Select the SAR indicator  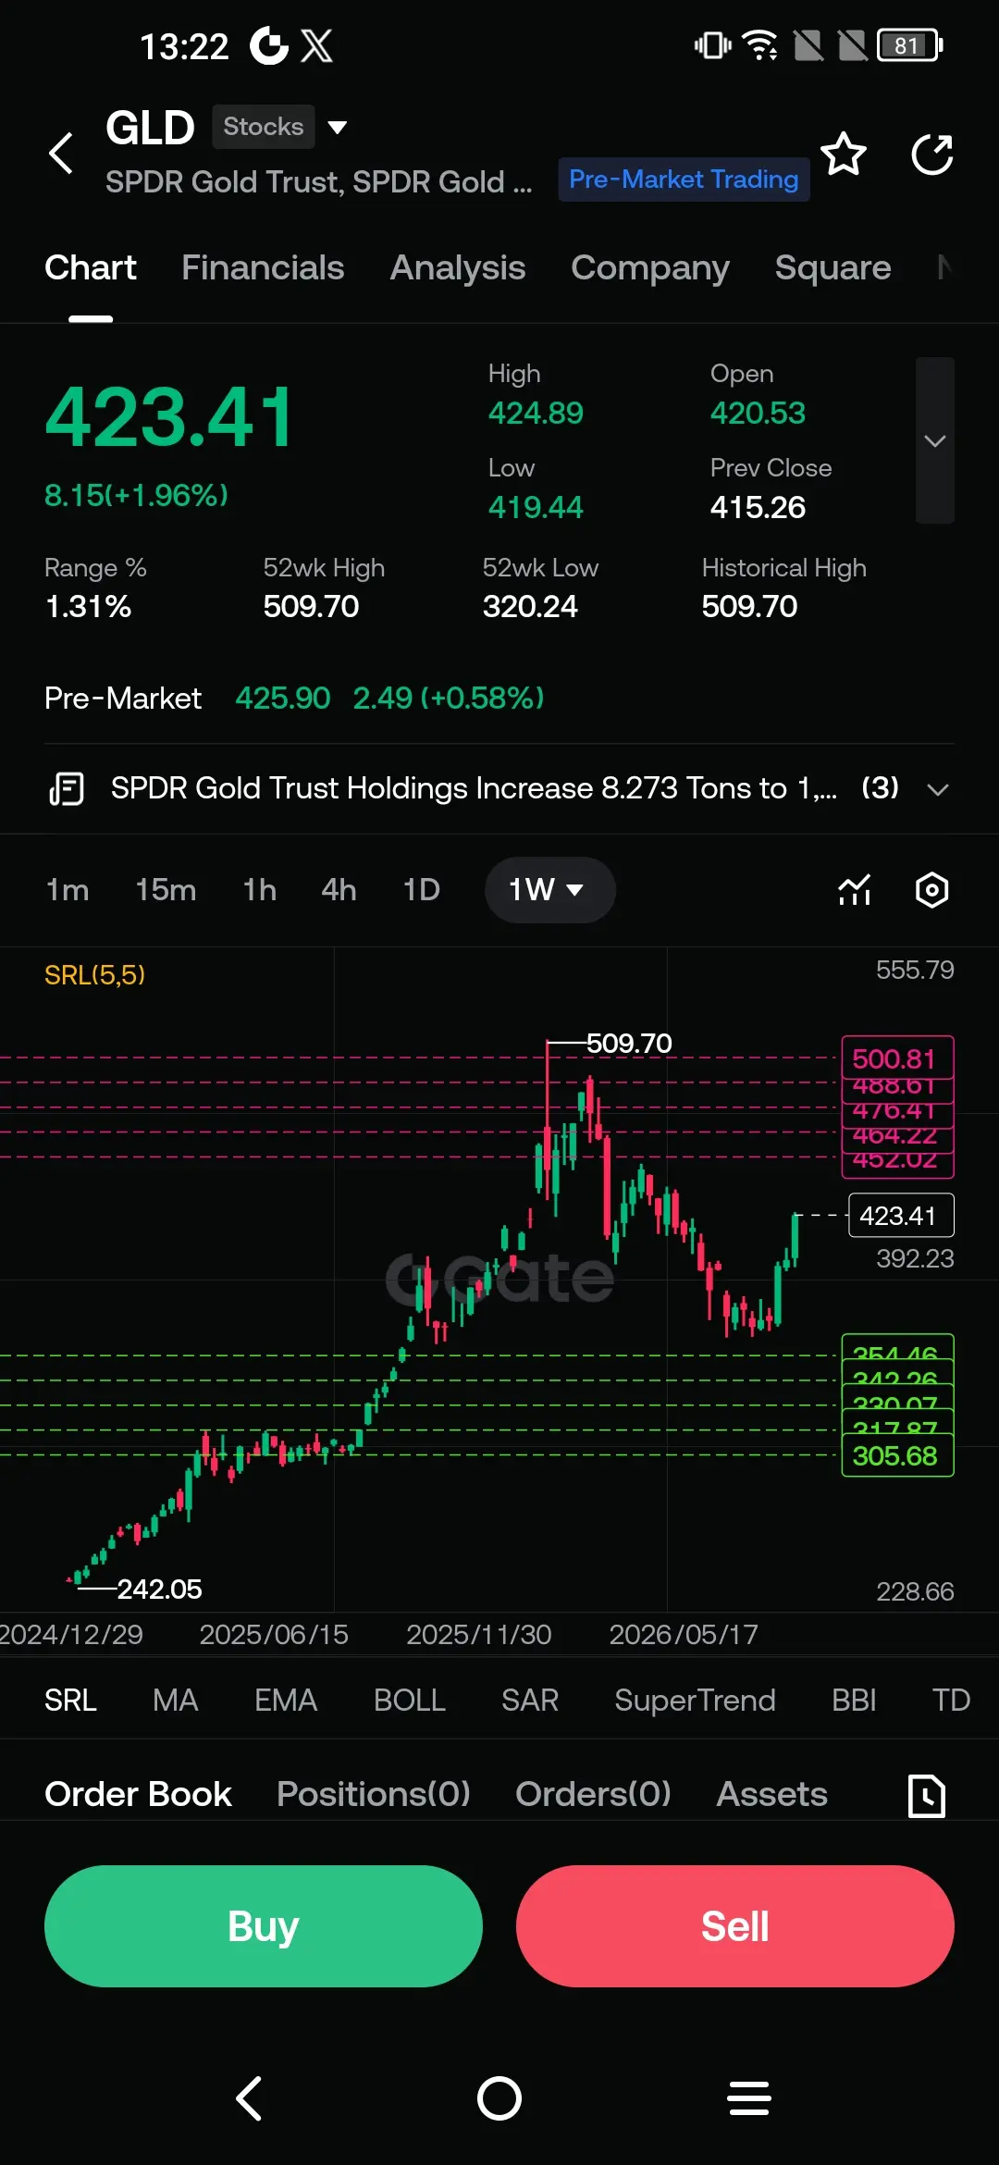tap(530, 1701)
